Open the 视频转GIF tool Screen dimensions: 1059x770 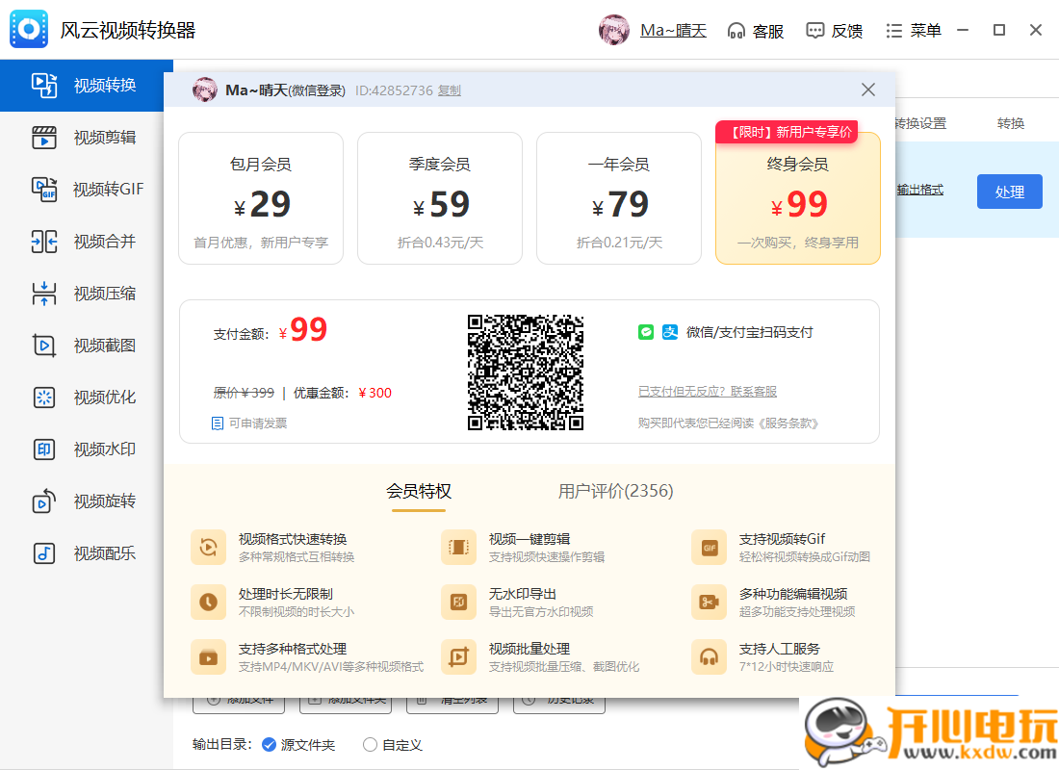85,189
